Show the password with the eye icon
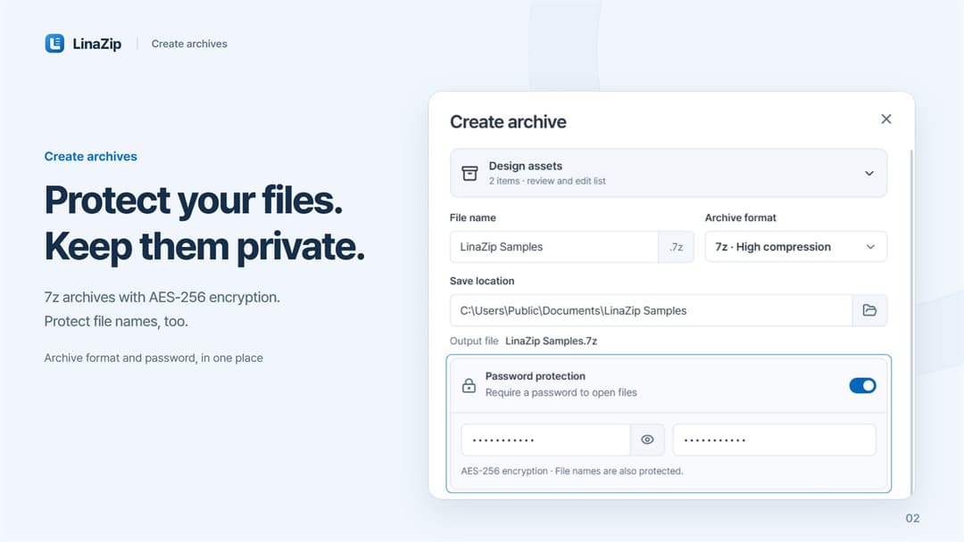This screenshot has width=964, height=542. [x=647, y=439]
